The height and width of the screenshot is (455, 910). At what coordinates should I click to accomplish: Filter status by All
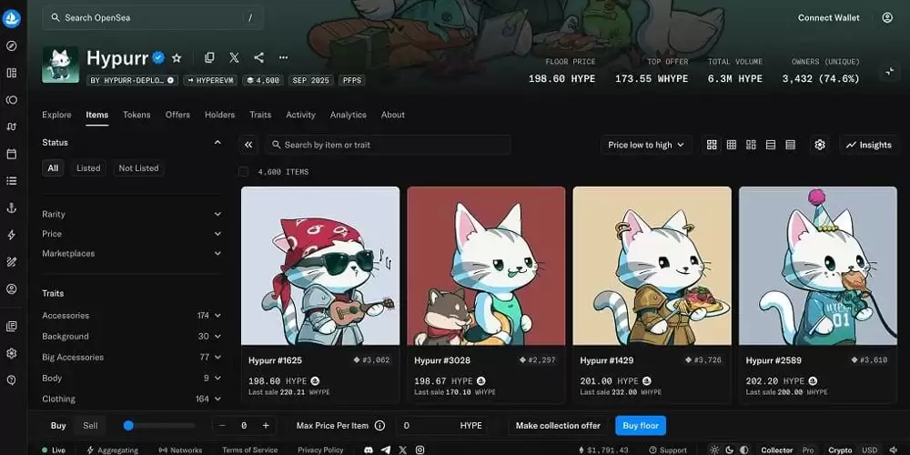(x=53, y=168)
